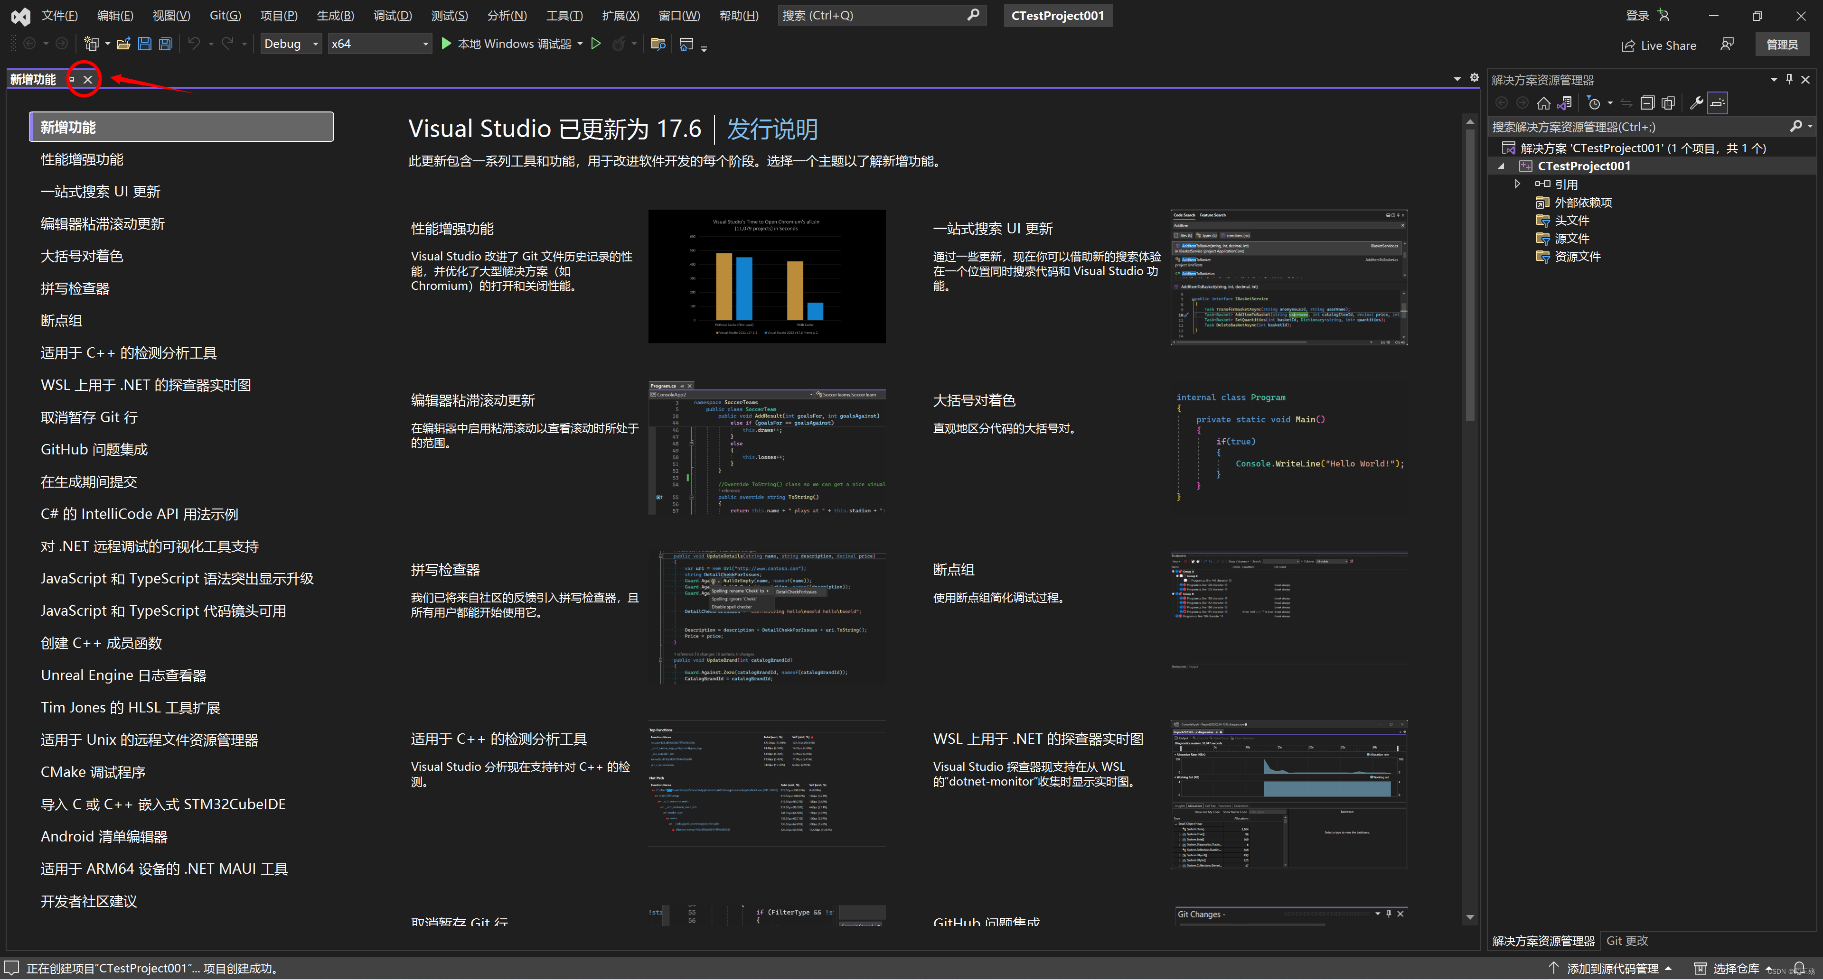Click the settings gear icon above content area
Image resolution: width=1823 pixels, height=980 pixels.
pos(1474,78)
